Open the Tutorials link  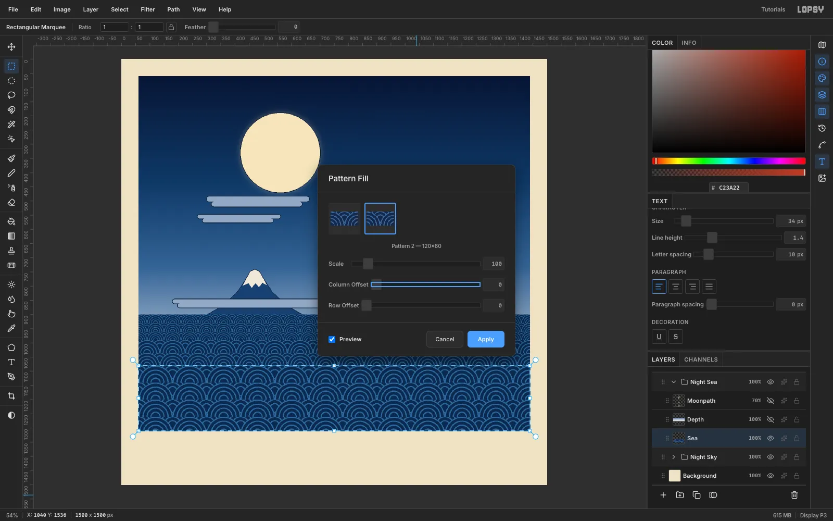[773, 9]
